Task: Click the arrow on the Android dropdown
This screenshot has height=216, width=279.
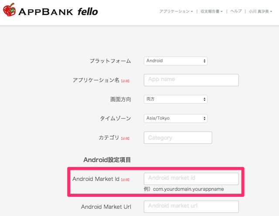Action: click(x=204, y=61)
